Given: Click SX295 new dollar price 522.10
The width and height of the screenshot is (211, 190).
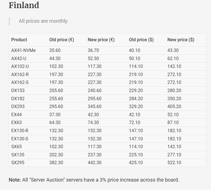Looking at the screenshot, I should (174, 163).
